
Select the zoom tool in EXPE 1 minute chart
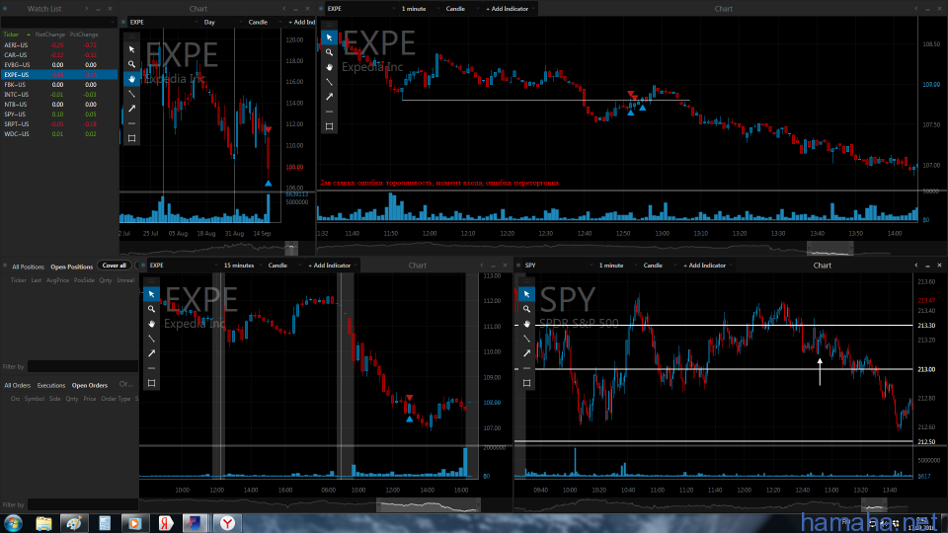click(x=329, y=52)
